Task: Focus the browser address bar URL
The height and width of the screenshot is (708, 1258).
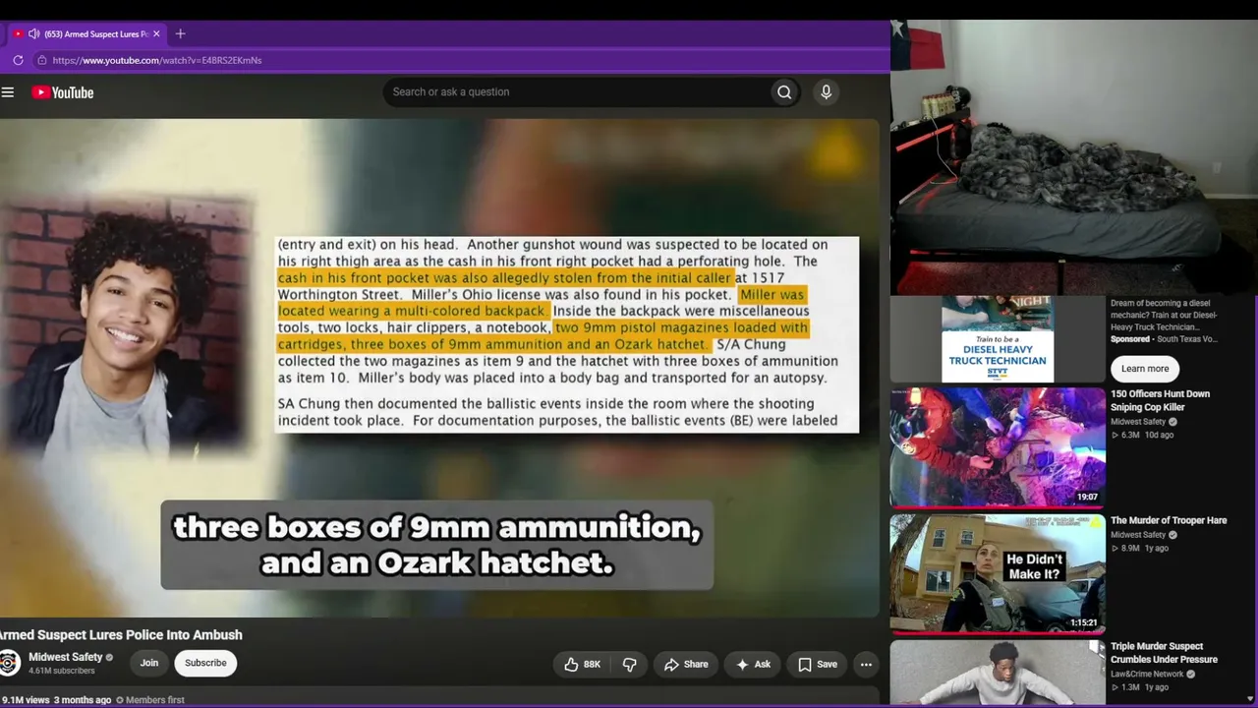Action: 157,60
